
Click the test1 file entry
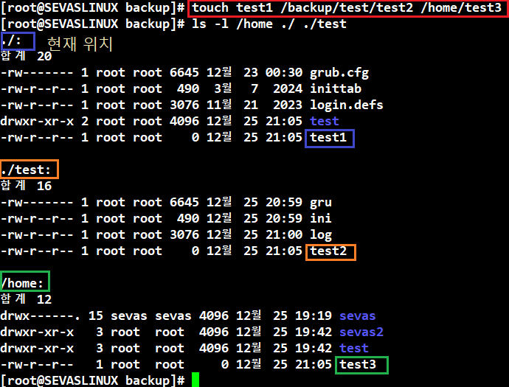328,138
